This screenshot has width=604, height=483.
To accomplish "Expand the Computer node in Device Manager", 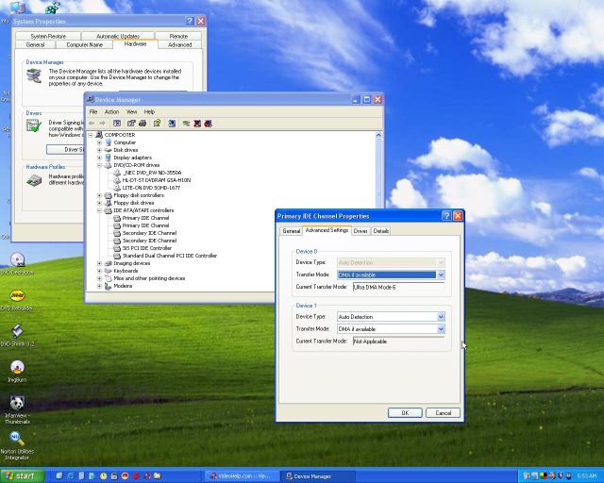I will [99, 142].
